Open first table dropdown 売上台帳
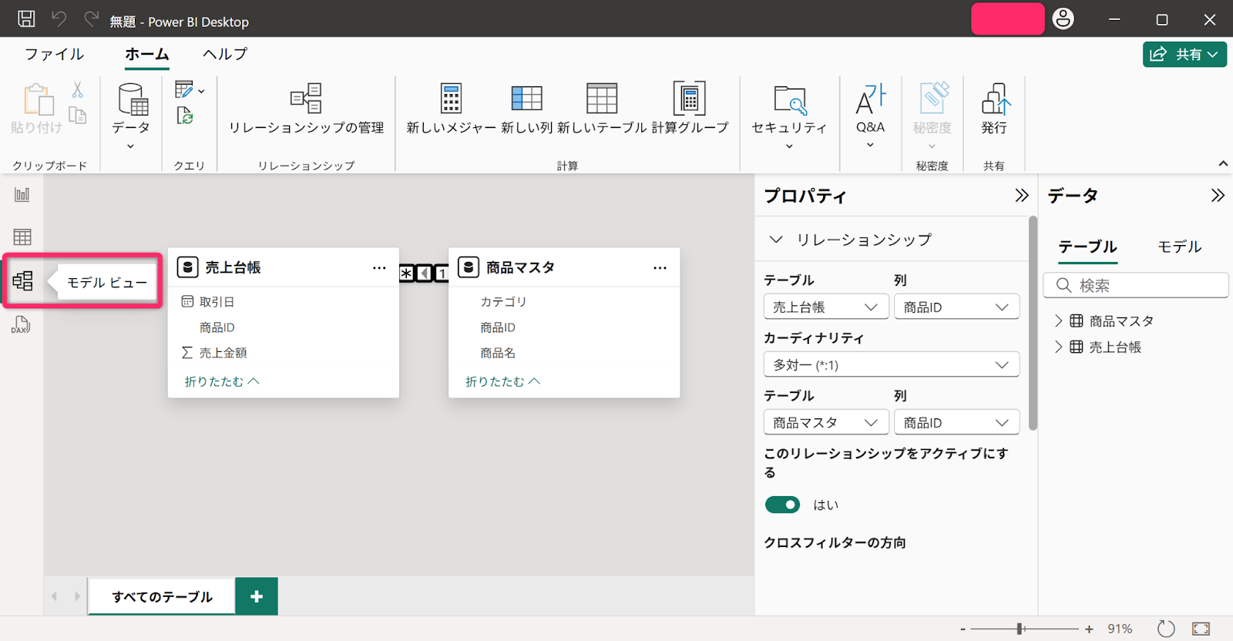 [825, 307]
